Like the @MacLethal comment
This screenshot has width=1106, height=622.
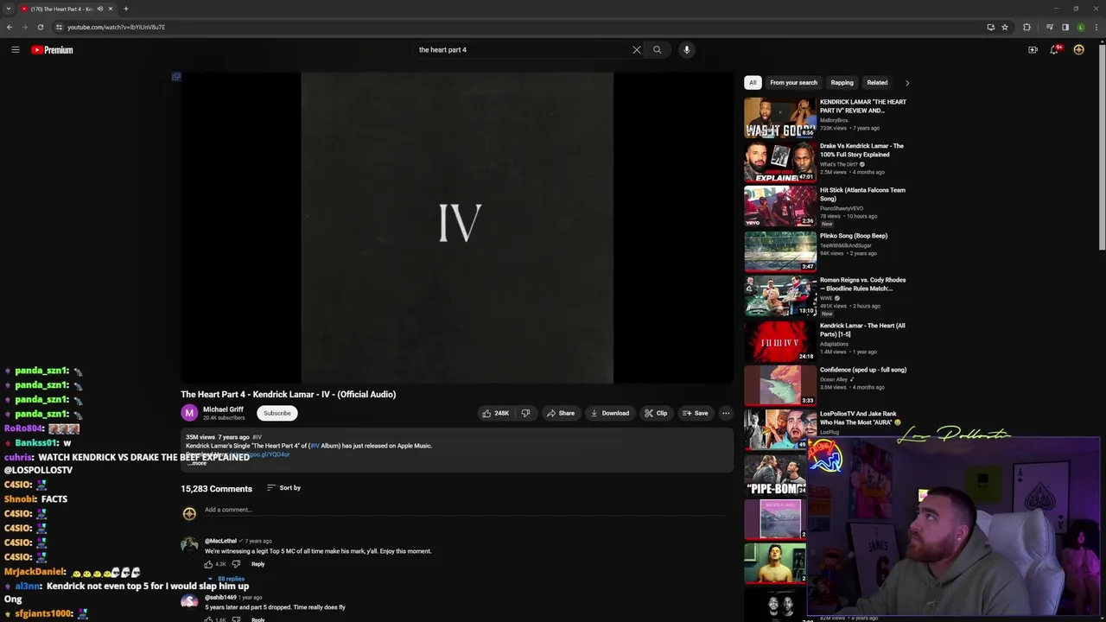pyautogui.click(x=208, y=564)
